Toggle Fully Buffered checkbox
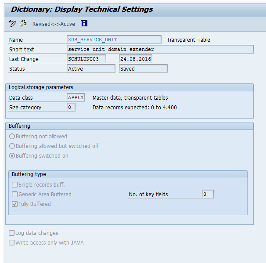The image size is (266, 263). click(x=15, y=204)
